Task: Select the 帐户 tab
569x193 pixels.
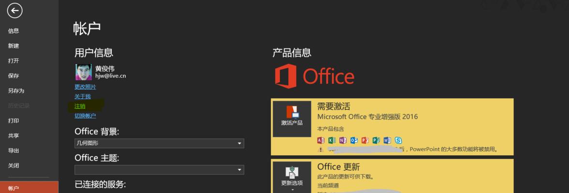Action: 29,188
